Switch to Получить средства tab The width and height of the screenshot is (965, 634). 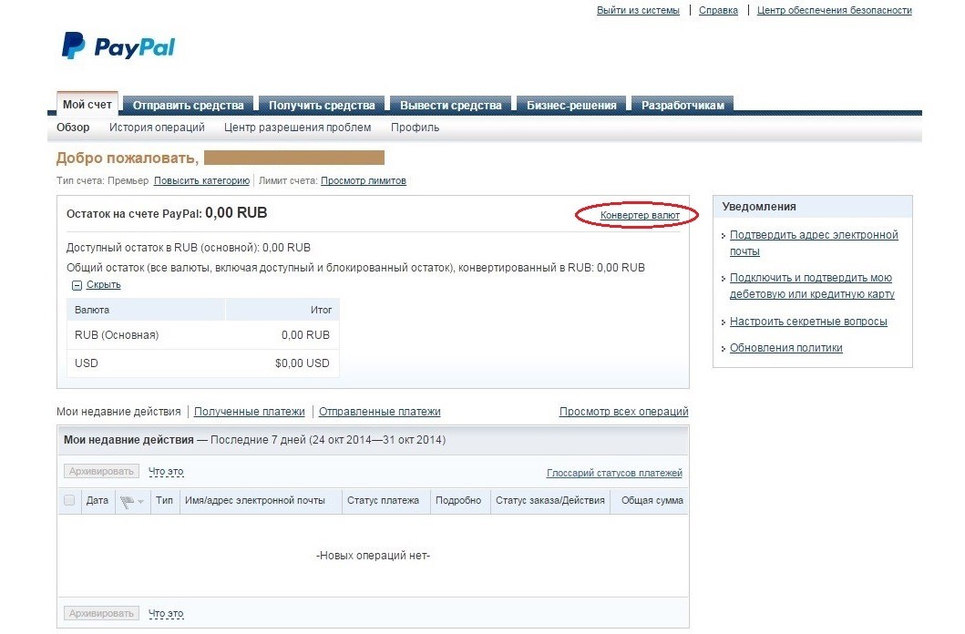point(322,105)
